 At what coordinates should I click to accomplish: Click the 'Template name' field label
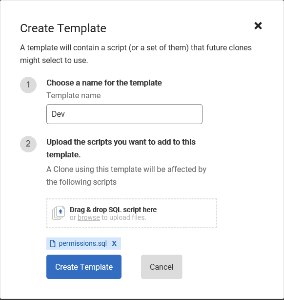(74, 95)
